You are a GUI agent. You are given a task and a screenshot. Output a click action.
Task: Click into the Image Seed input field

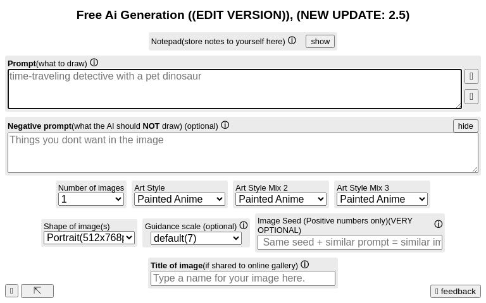[x=350, y=242]
